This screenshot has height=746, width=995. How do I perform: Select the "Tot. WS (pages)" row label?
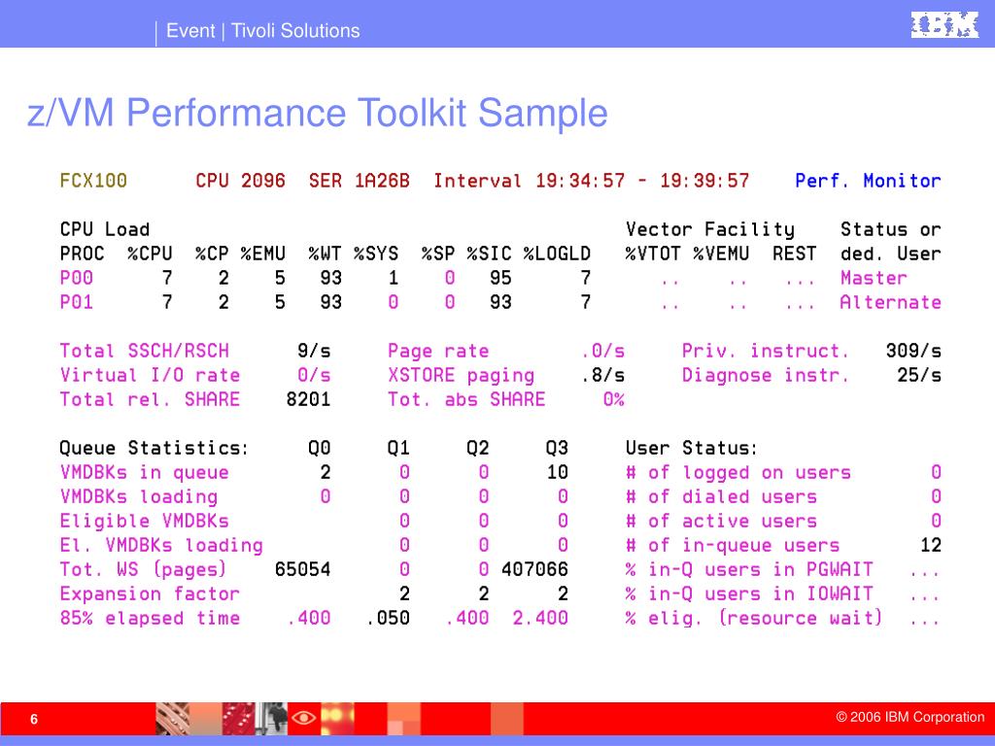coord(143,569)
